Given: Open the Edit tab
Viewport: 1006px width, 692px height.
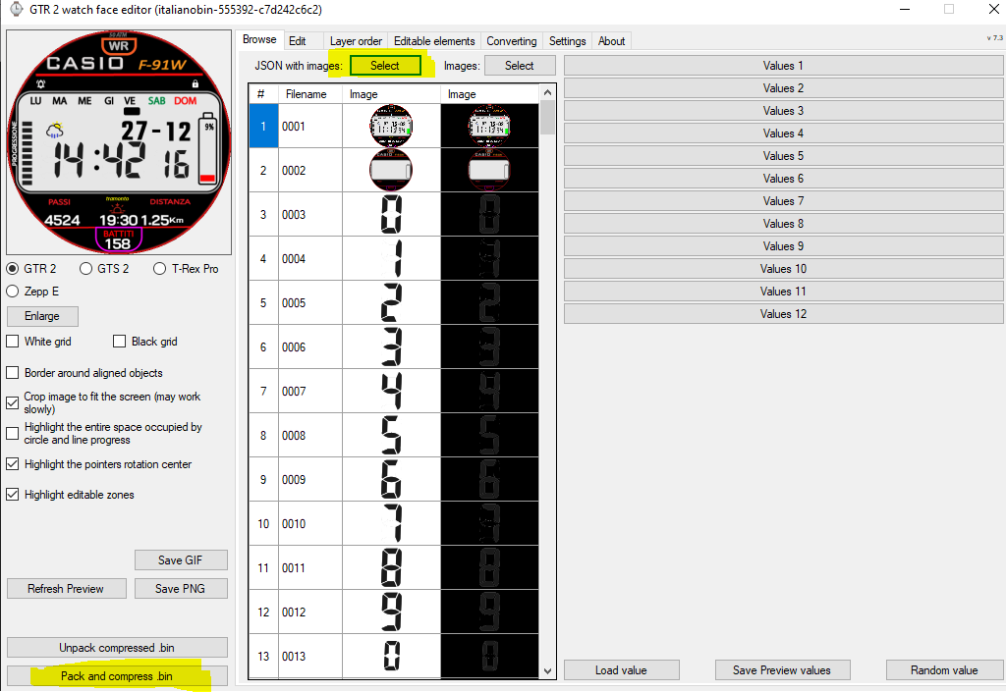Looking at the screenshot, I should (297, 41).
